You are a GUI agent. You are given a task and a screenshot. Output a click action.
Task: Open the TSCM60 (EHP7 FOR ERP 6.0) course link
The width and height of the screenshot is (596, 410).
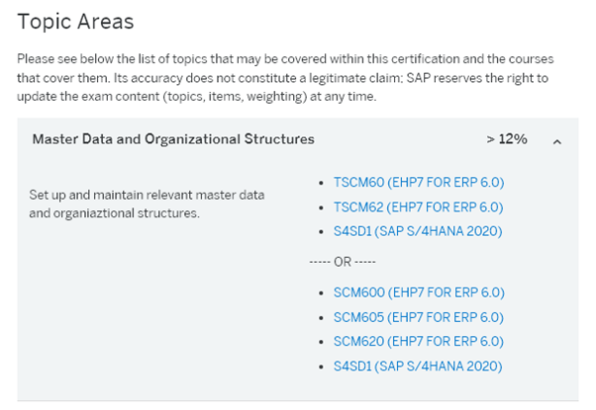coord(418,183)
